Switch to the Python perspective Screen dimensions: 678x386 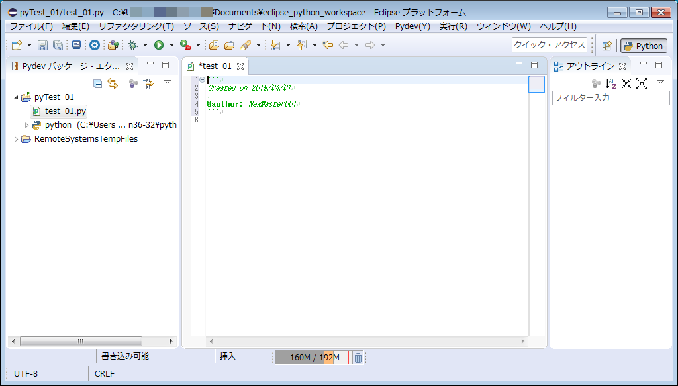[x=644, y=46]
